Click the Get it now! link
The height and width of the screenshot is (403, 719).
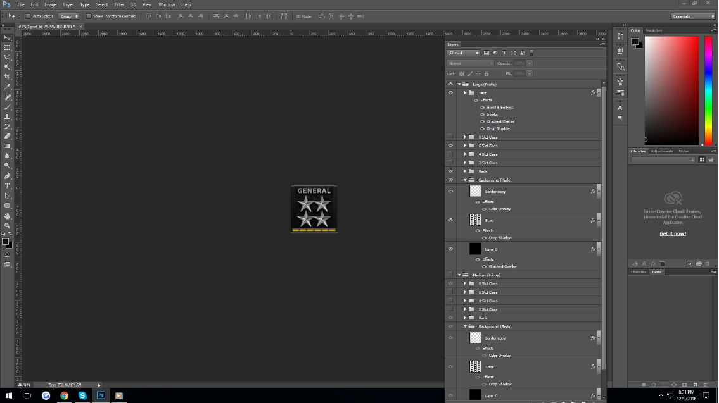[673, 233]
